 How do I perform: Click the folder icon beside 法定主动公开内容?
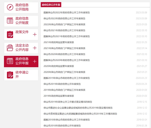(10, 48)
